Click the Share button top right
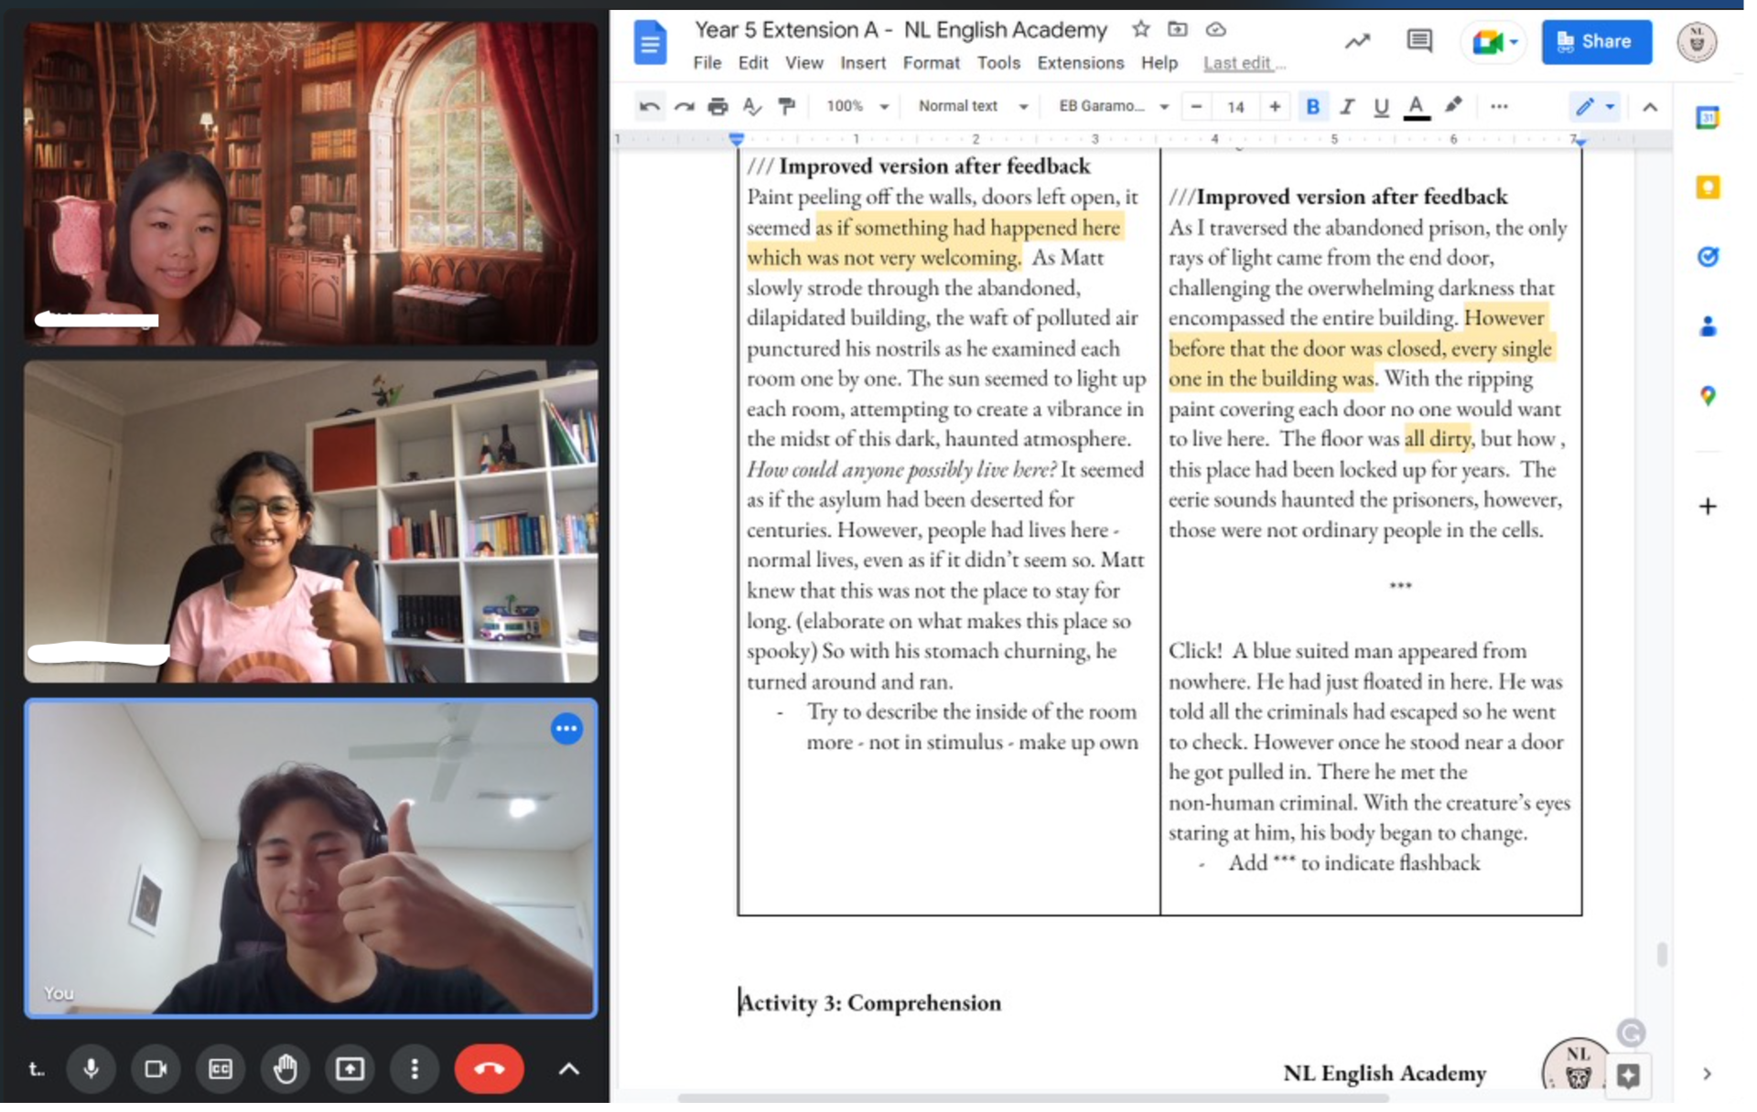Screen dimensions: 1757x1112 (x=1594, y=41)
